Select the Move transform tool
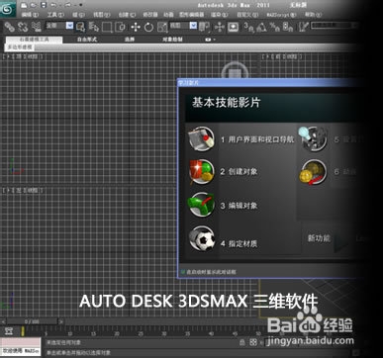The image size is (383, 358). coord(136,27)
